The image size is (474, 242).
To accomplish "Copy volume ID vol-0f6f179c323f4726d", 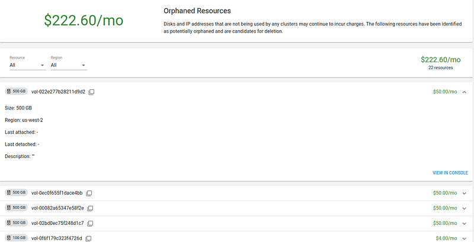I will pos(88,238).
